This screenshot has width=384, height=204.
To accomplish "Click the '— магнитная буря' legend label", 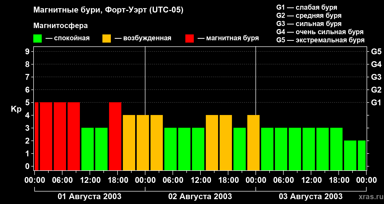I will pos(228,38).
